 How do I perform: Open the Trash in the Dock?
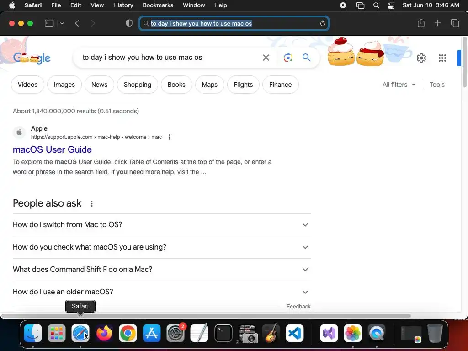pyautogui.click(x=435, y=333)
